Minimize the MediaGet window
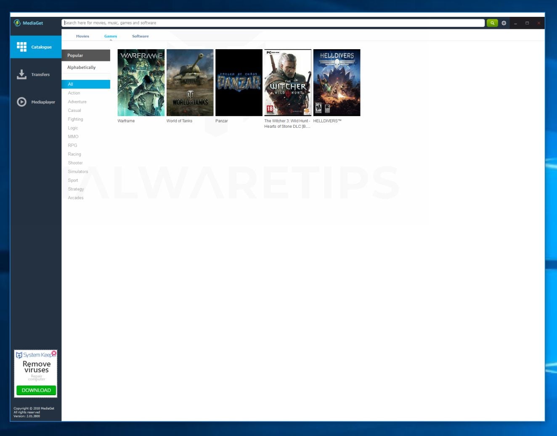557x436 pixels. click(515, 23)
